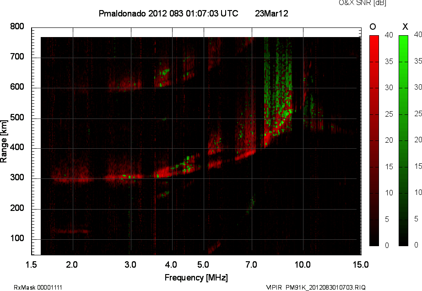Image resolution: width=422 pixels, height=291 pixels.
Task: Click the file name 'VIPIR PM91K_2012083010703.RIQ'
Action: click(x=316, y=287)
